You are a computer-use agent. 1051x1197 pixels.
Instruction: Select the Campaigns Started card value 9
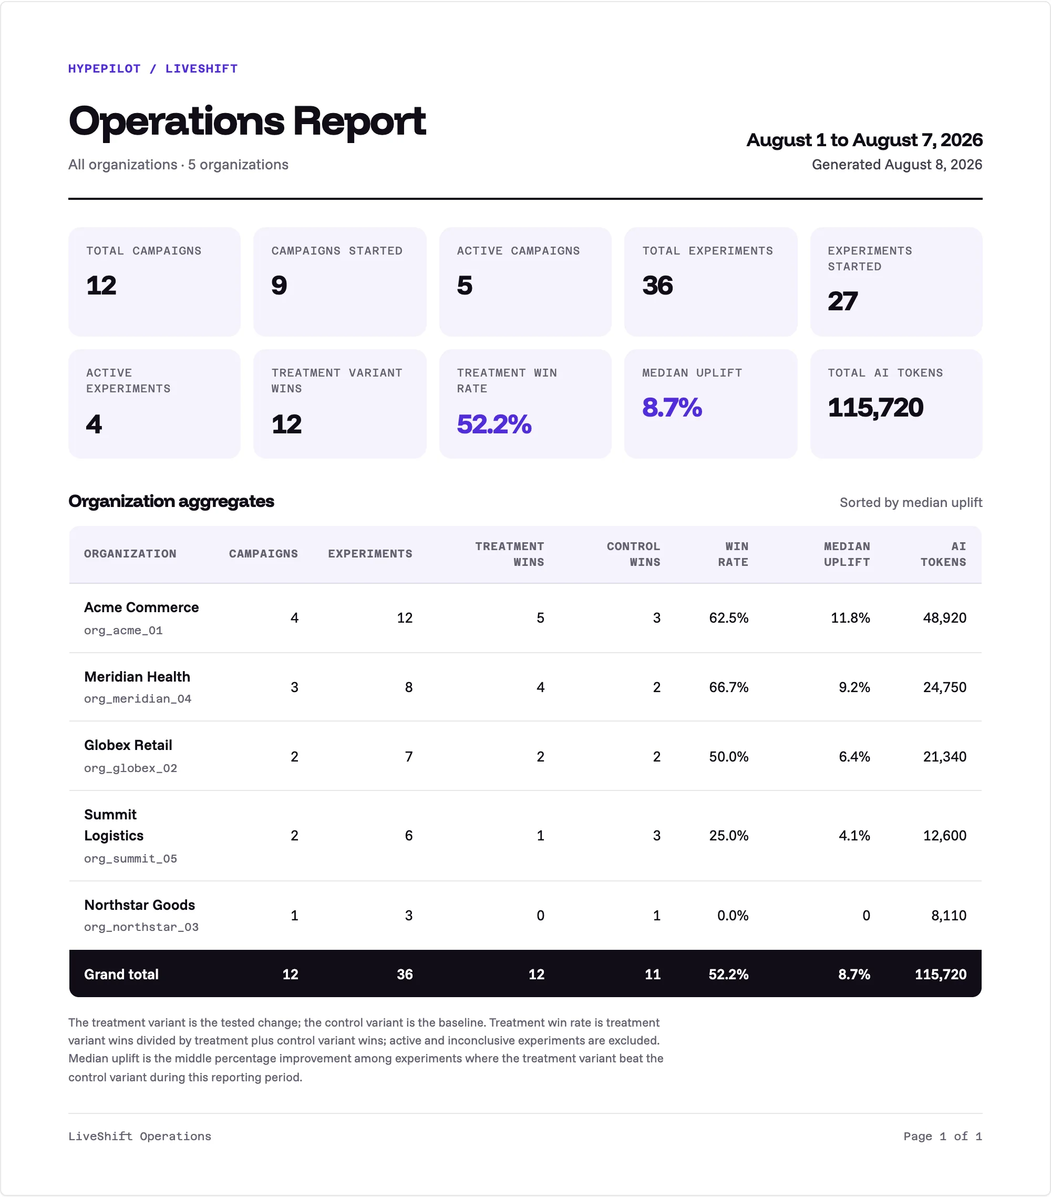tap(279, 285)
